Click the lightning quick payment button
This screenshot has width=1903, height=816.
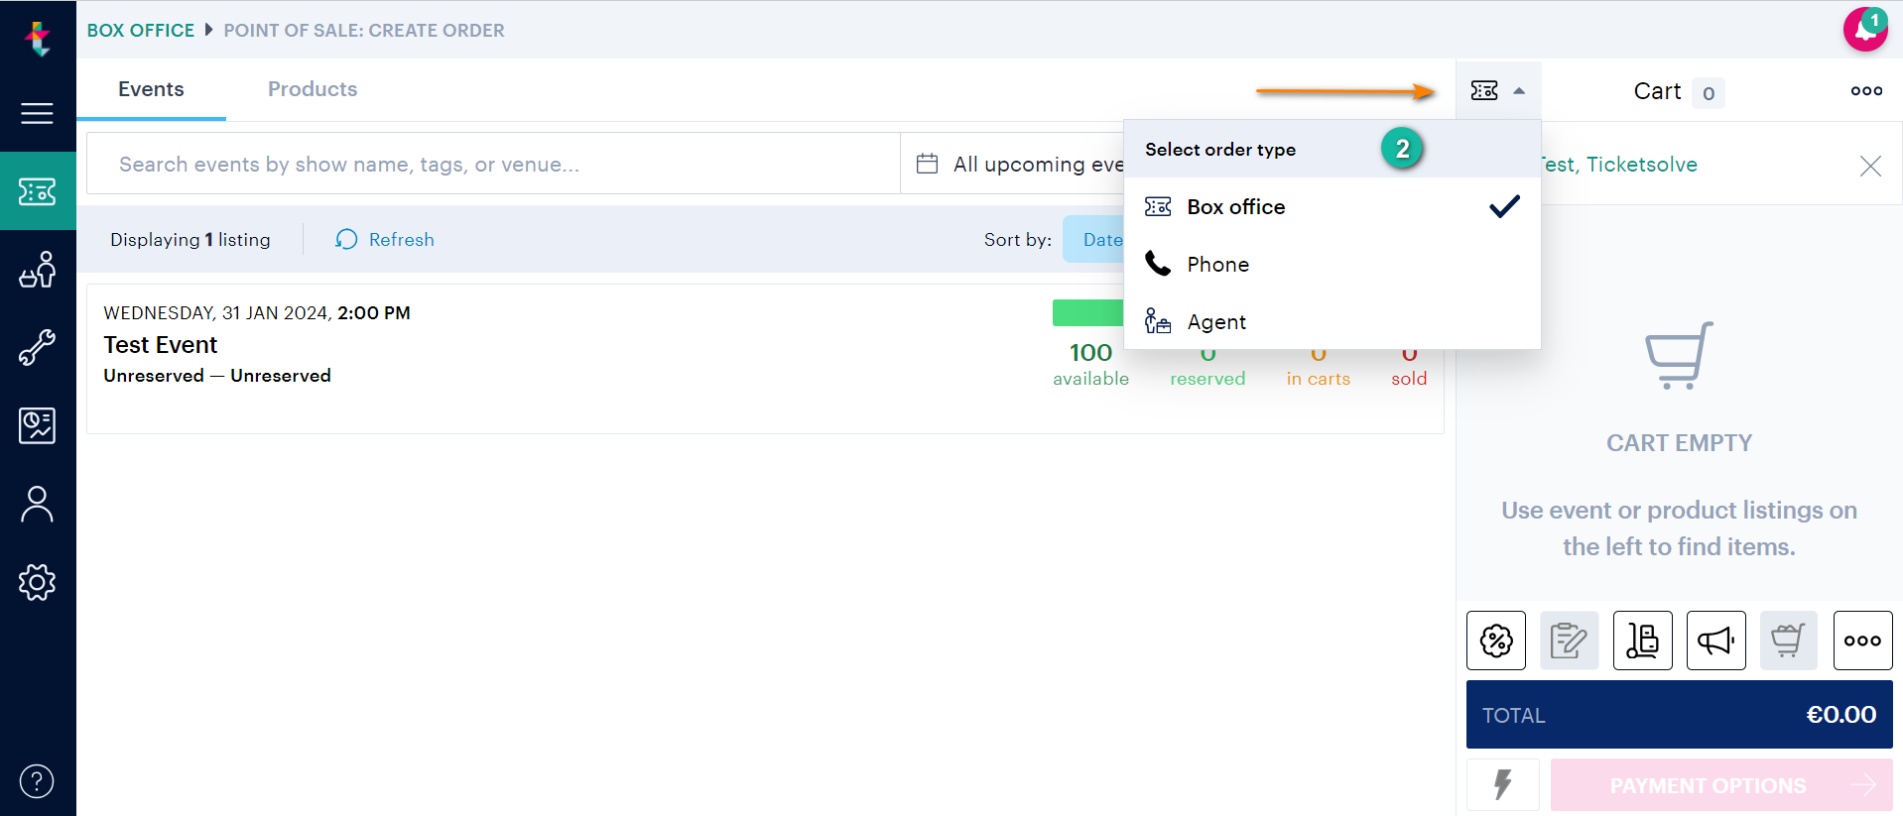(x=1502, y=784)
